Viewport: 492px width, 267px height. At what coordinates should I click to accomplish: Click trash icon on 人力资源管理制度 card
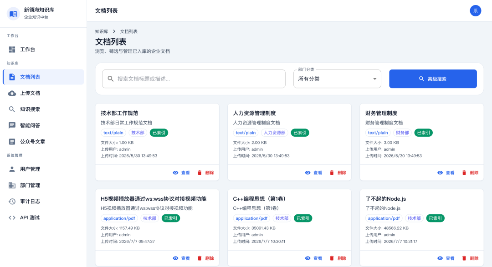coord(332,173)
